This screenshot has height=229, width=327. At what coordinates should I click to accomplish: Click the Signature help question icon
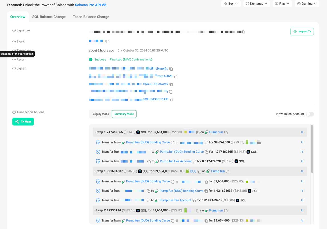[14, 30]
